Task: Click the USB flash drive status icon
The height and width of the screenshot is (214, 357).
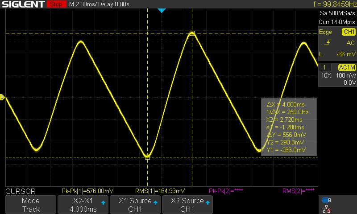Action: point(327,200)
